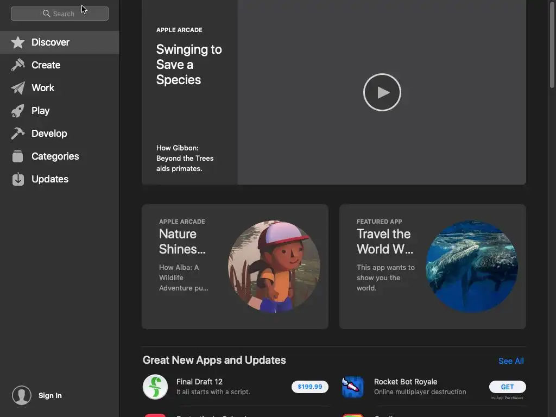Click the Sign In link

(50, 395)
